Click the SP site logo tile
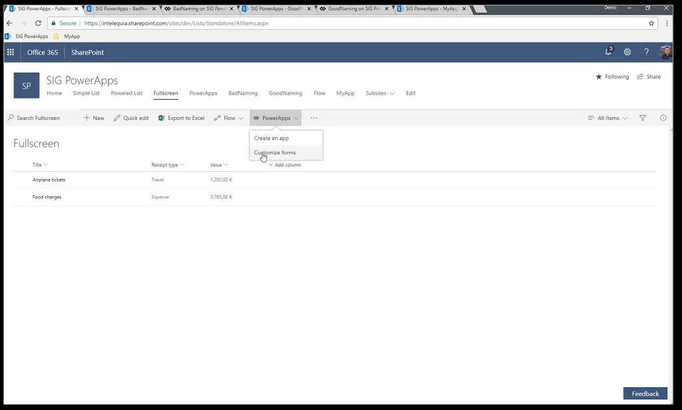682x410 pixels. (x=27, y=85)
